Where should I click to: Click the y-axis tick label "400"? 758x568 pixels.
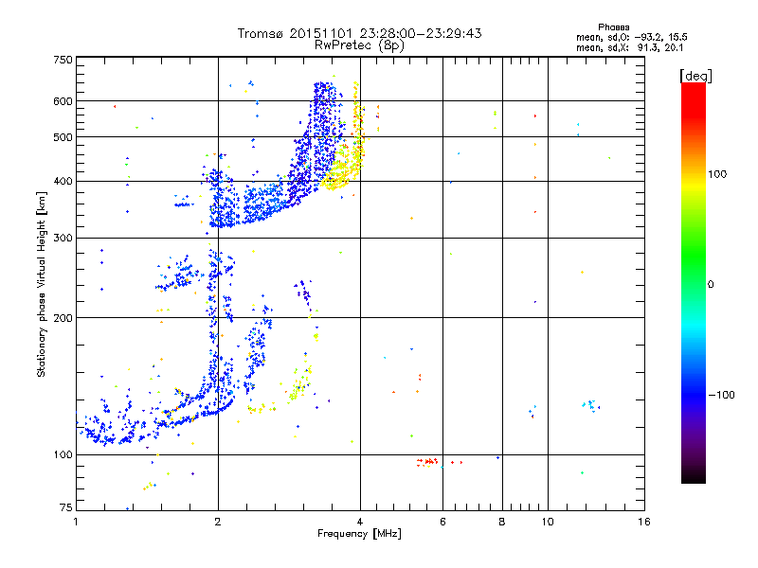pyautogui.click(x=63, y=182)
